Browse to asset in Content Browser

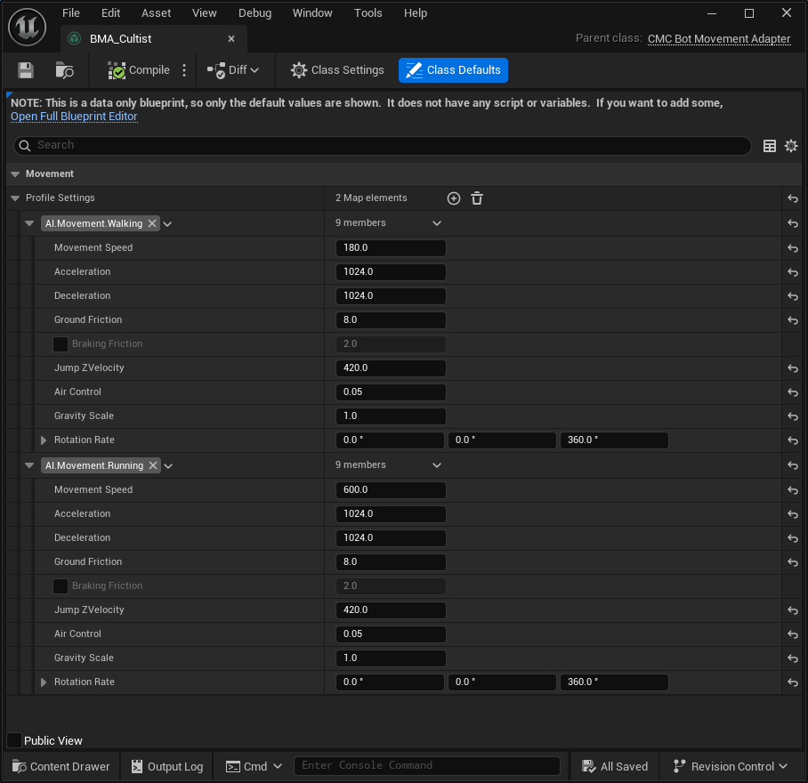62,70
